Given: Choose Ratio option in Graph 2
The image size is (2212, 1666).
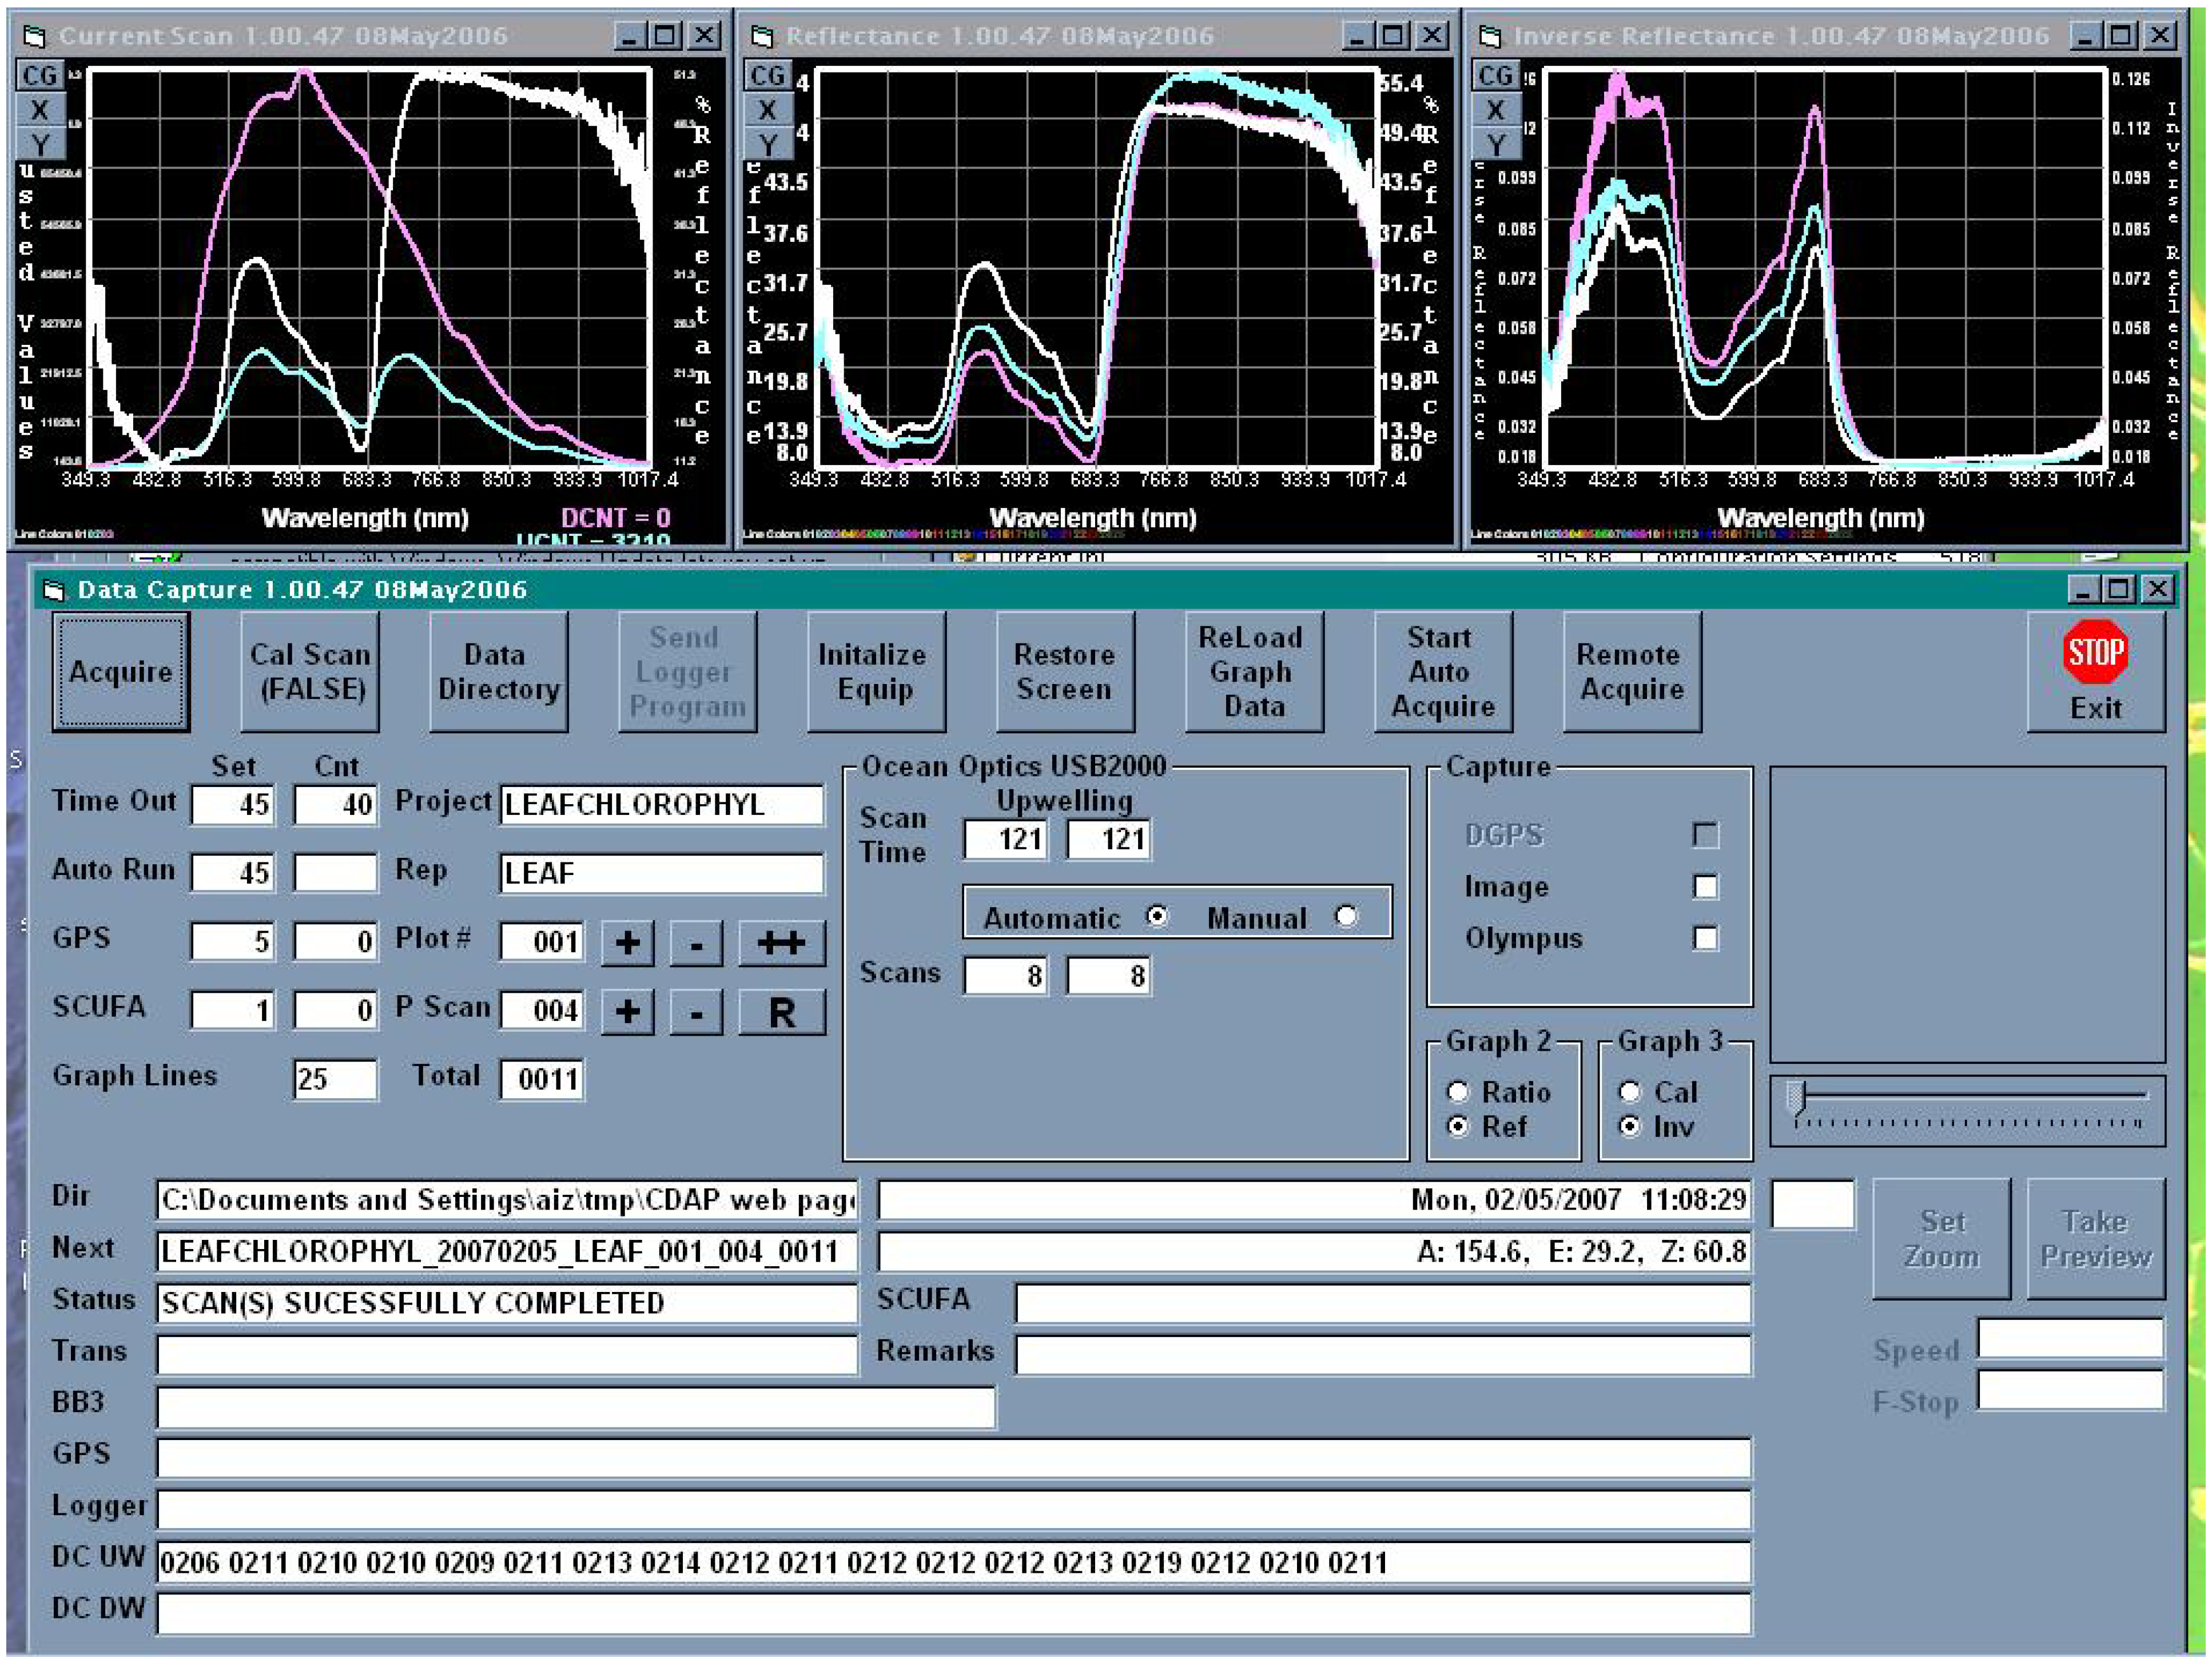Looking at the screenshot, I should [1458, 1092].
